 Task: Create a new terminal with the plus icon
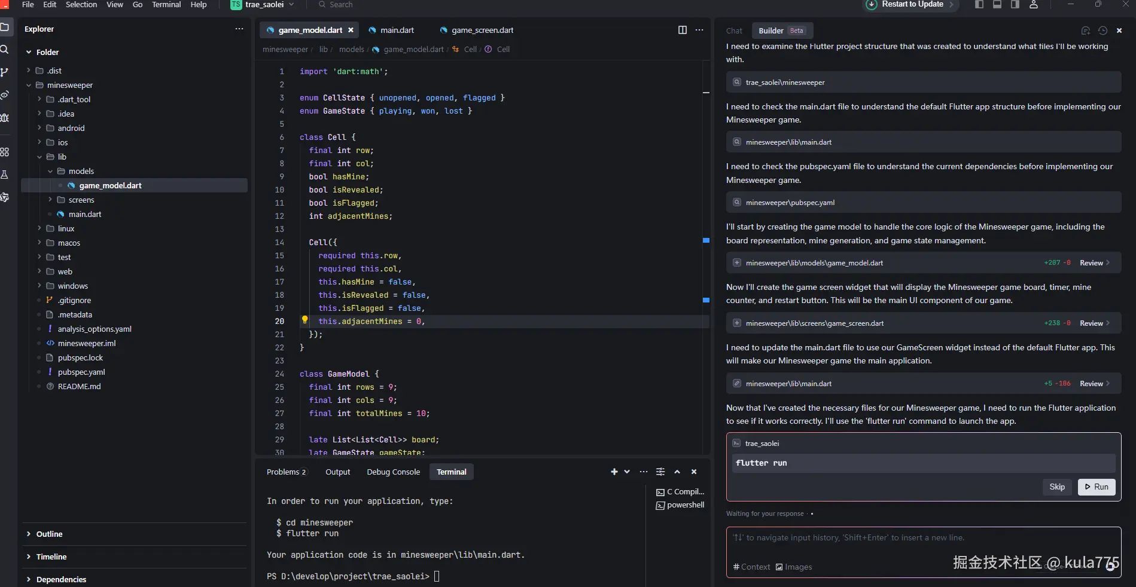pyautogui.click(x=614, y=472)
